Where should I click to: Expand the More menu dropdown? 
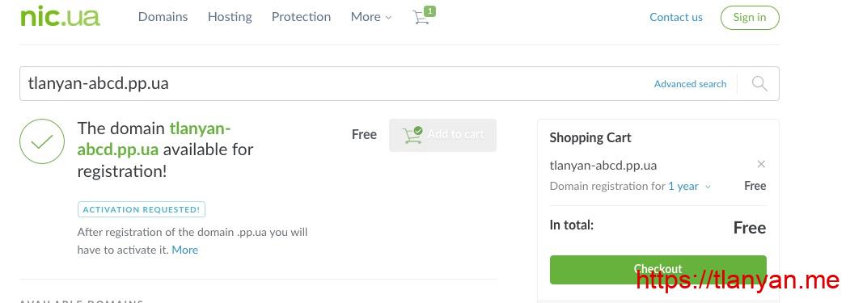coord(370,17)
